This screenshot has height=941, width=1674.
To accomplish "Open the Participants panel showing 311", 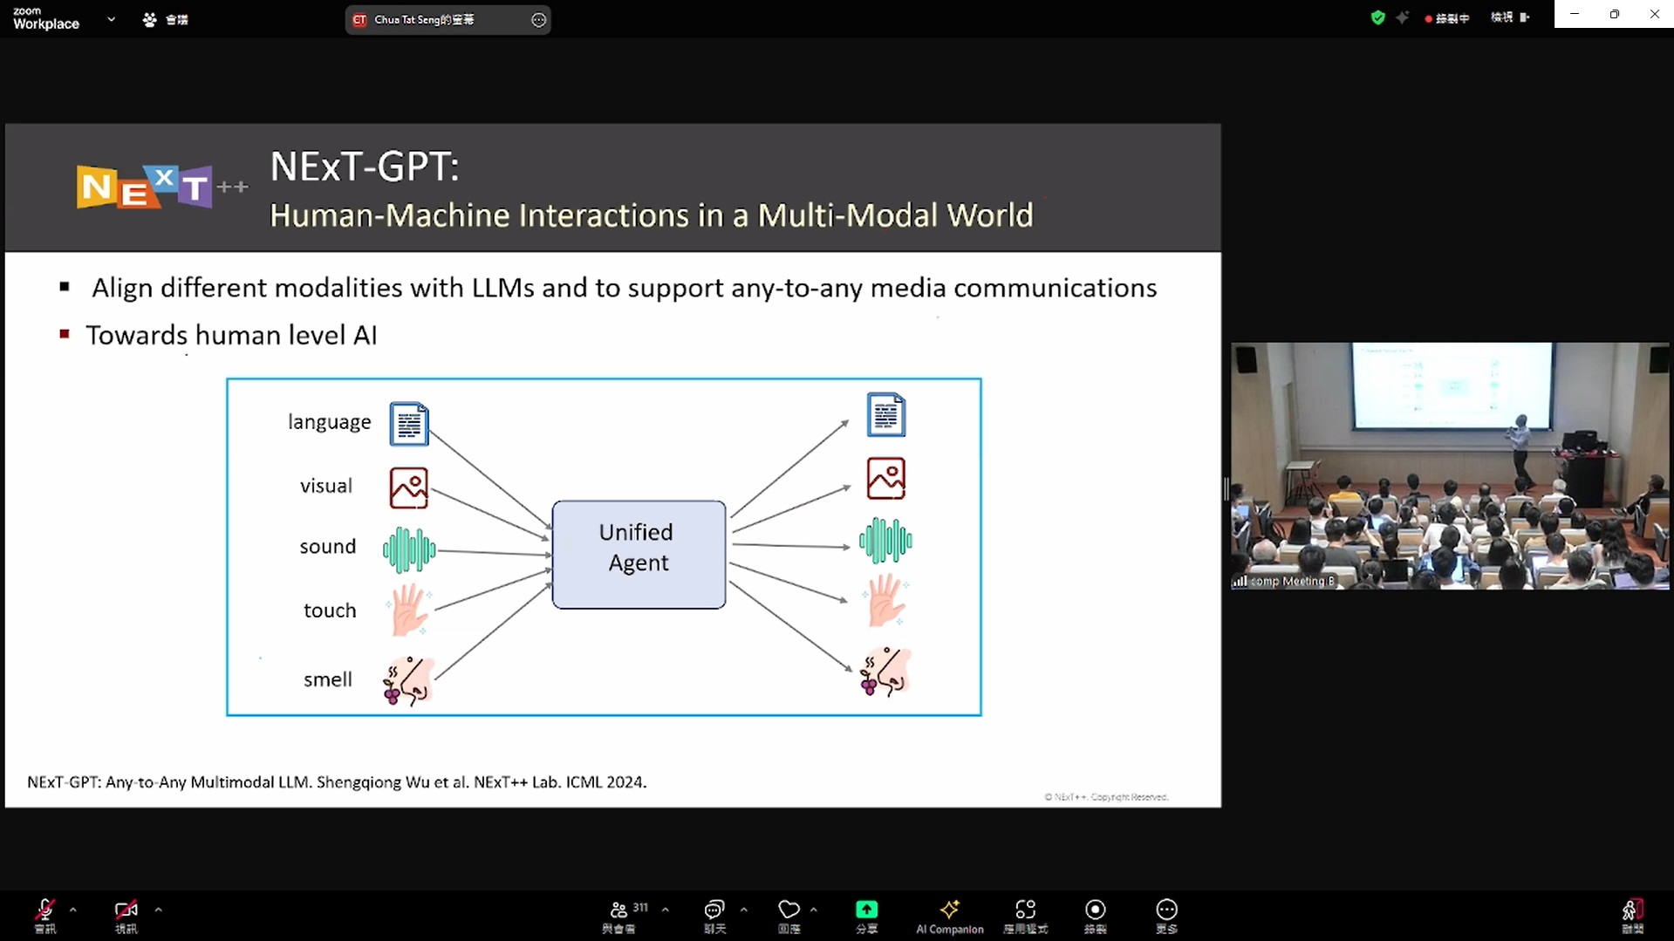I will point(626,916).
